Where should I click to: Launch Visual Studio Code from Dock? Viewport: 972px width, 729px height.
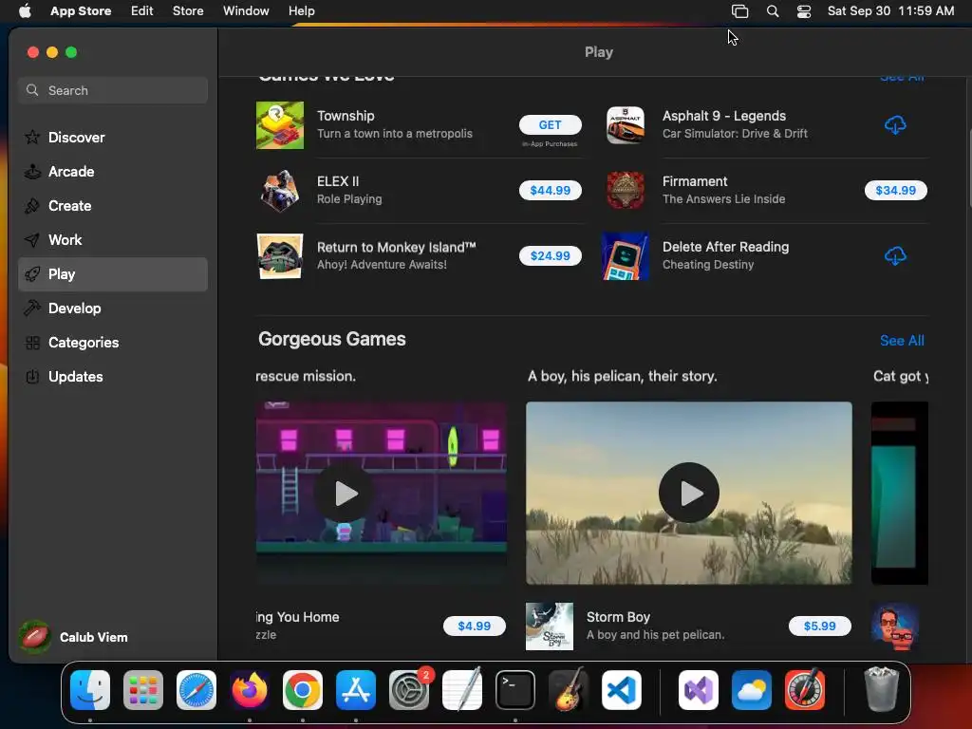[622, 690]
